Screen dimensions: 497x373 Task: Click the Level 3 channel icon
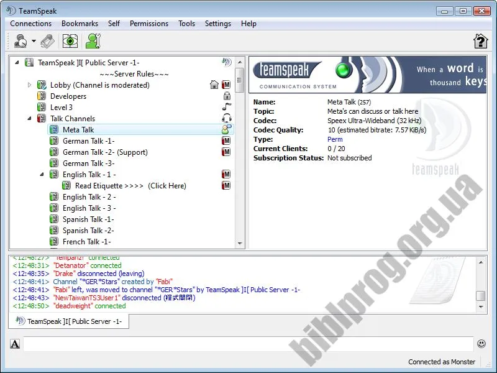(x=42, y=107)
